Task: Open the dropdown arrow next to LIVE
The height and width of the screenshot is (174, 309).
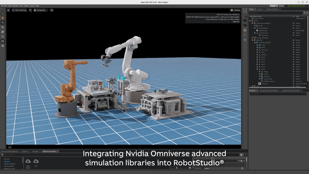Action: pos(277,6)
